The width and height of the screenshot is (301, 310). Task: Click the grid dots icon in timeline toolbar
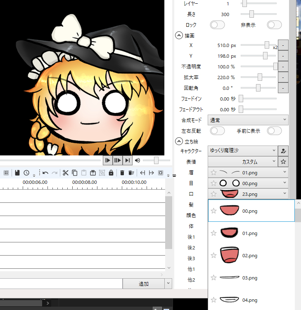(6, 173)
